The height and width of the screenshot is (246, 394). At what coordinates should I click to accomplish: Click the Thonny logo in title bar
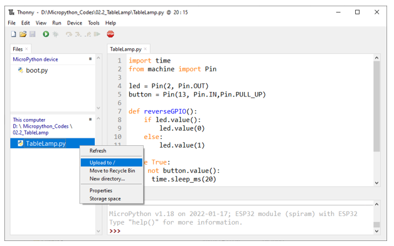(x=11, y=13)
